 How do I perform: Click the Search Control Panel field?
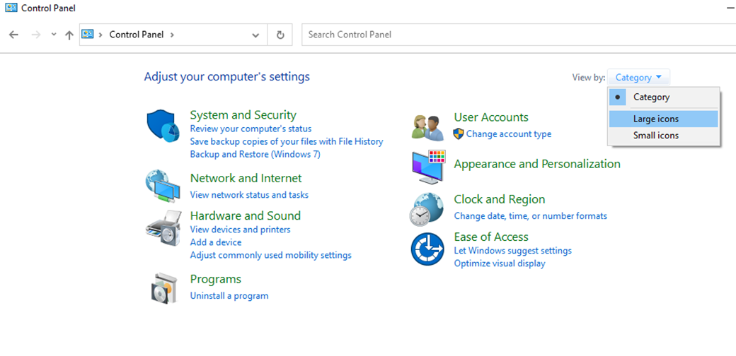coord(517,35)
